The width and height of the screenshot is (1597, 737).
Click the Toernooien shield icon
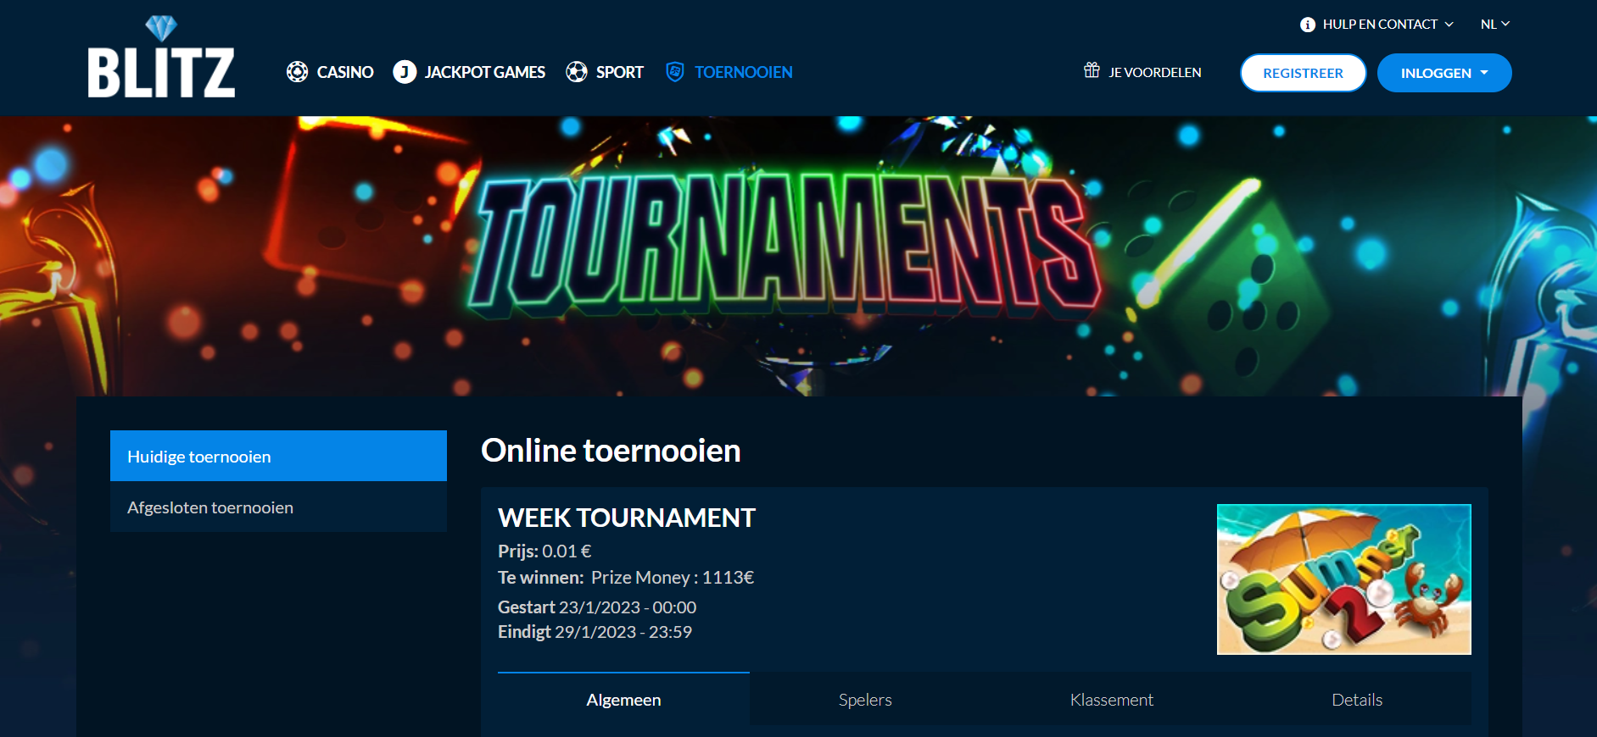point(675,72)
